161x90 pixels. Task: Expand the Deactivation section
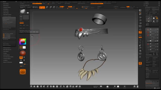(6, 5)
